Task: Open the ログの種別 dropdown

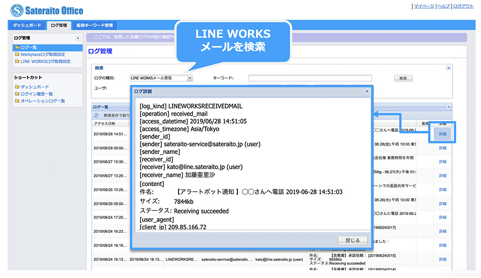Action: pyautogui.click(x=190, y=78)
